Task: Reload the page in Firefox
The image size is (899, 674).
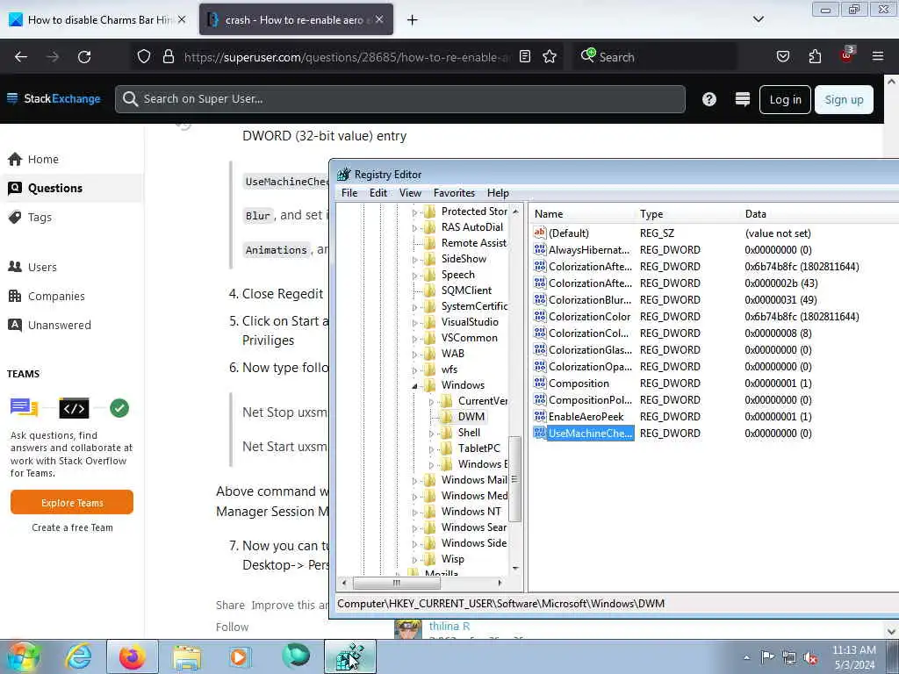Action: tap(84, 57)
